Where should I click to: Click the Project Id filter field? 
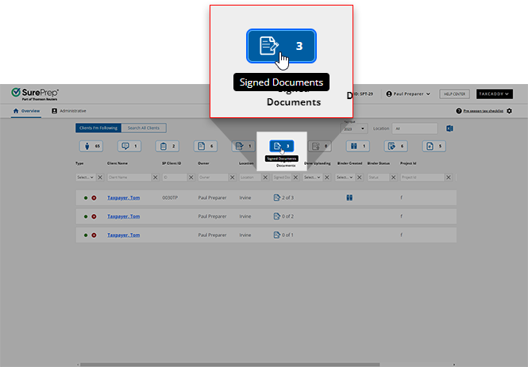[x=422, y=178]
